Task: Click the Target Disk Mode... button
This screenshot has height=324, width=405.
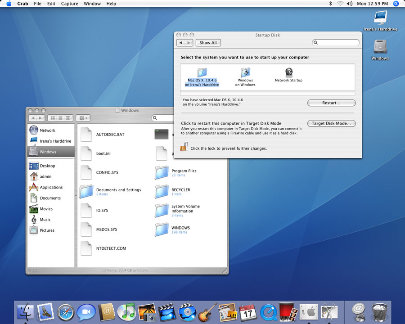Action: [331, 123]
